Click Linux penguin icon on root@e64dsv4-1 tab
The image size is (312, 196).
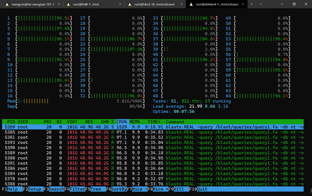tap(191, 4)
